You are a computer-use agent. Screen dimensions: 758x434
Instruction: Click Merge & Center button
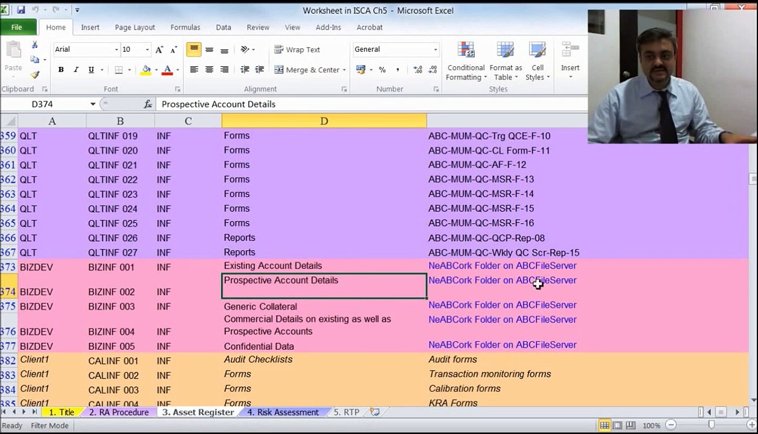pos(310,70)
